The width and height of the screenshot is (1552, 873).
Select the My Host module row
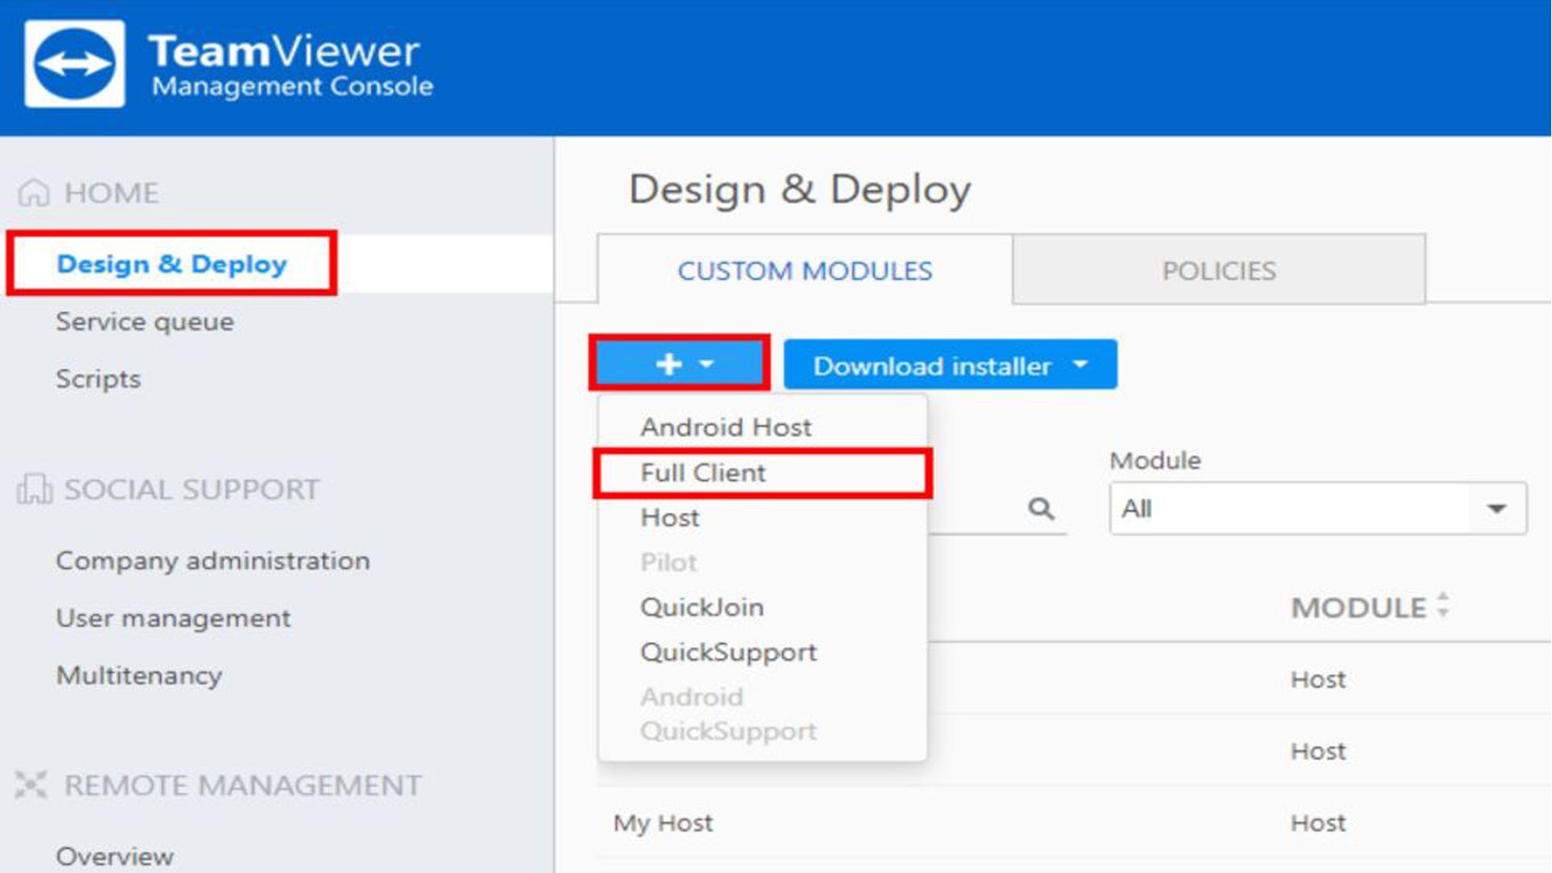pos(663,822)
